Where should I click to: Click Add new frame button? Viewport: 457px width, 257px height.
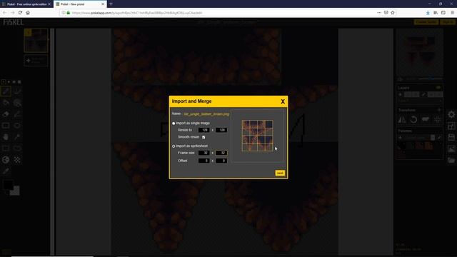(36, 60)
